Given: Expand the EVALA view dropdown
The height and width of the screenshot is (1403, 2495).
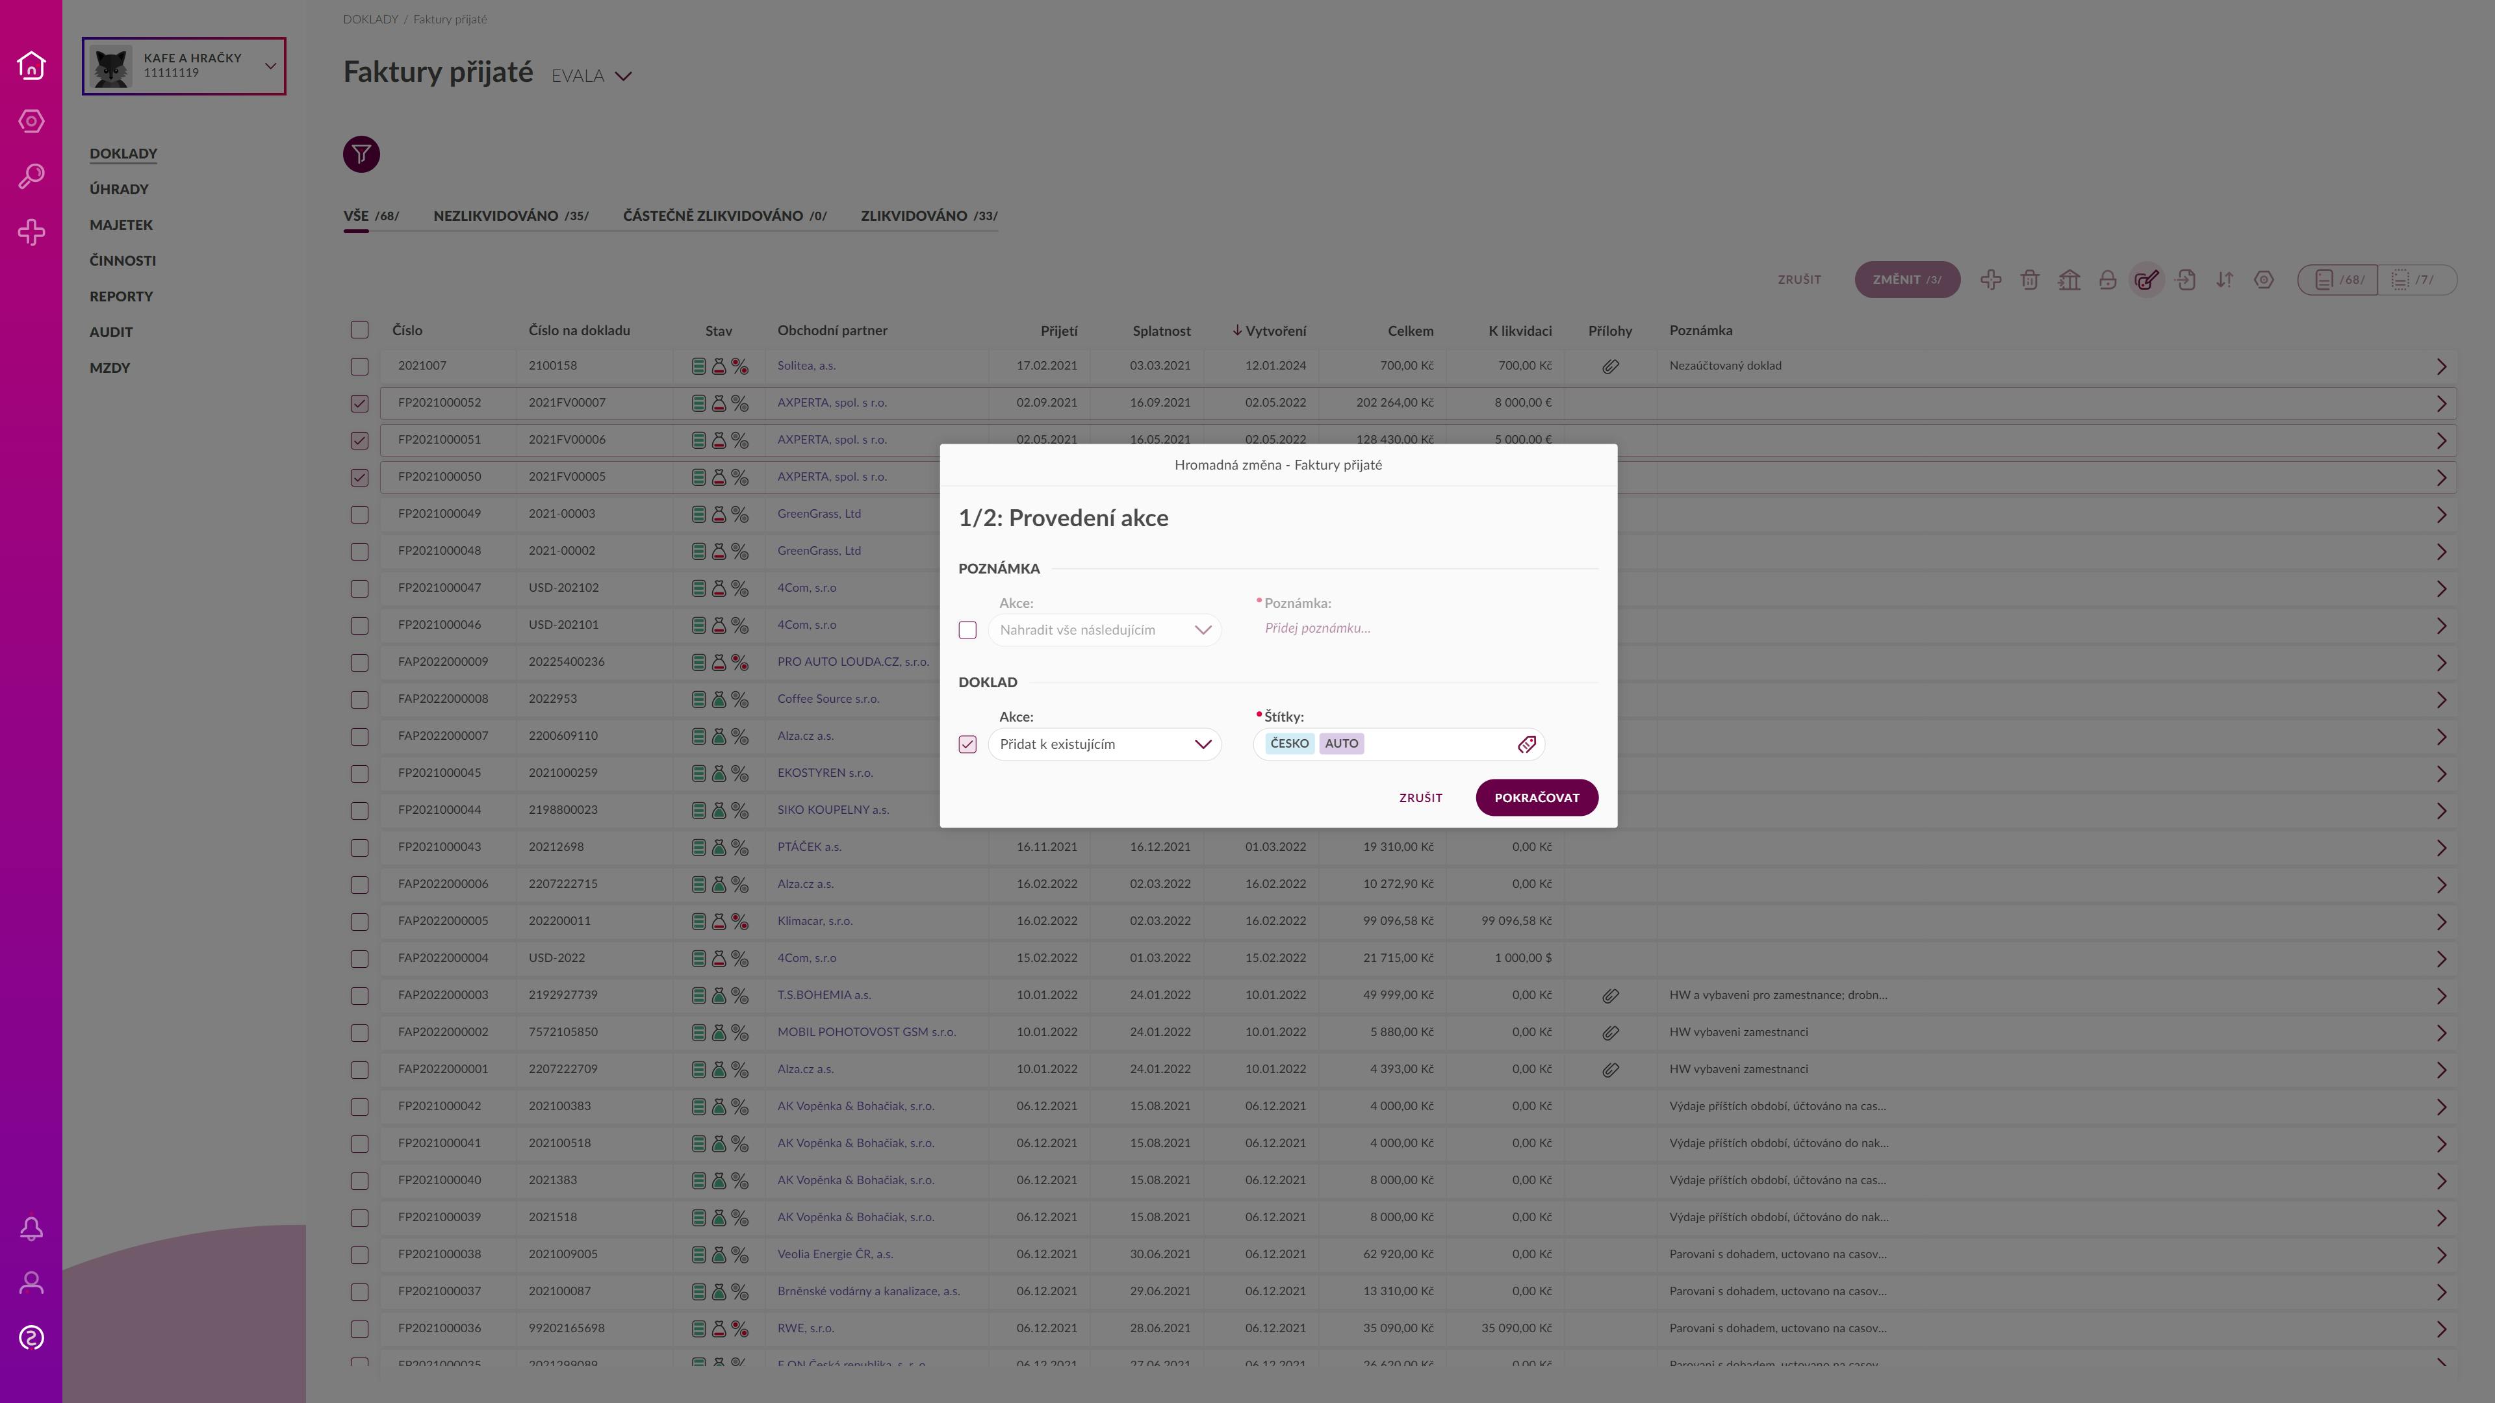Looking at the screenshot, I should tap(624, 77).
